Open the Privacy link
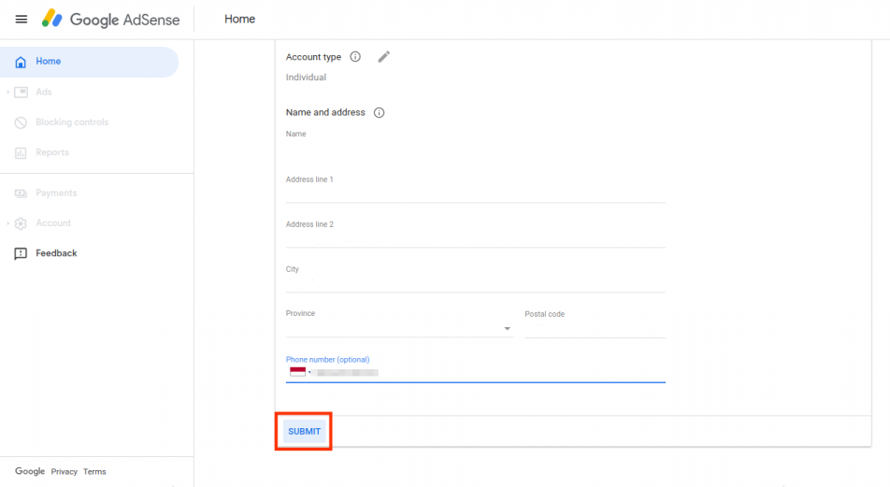 tap(65, 472)
